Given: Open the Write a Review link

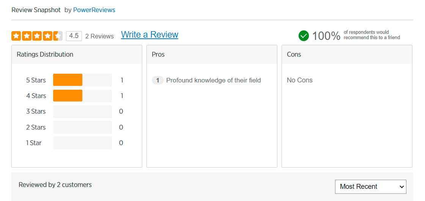Looking at the screenshot, I should point(150,35).
